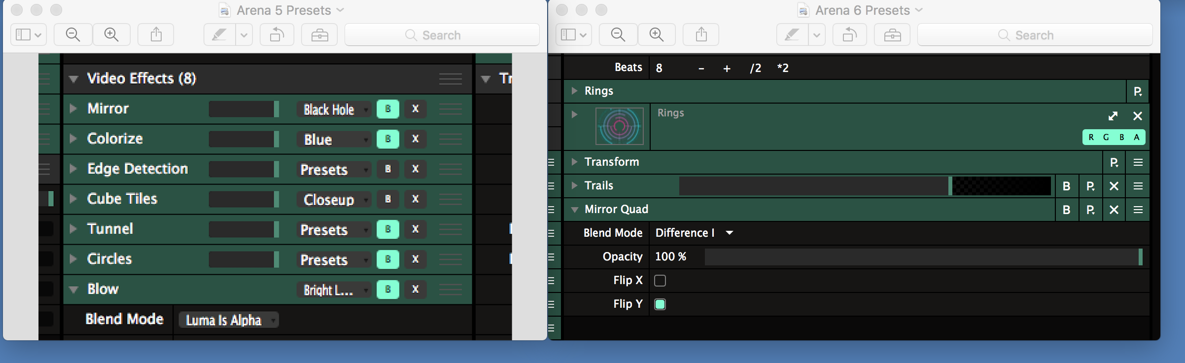Remove Trails effect with its X icon
1185x363 pixels.
click(1114, 186)
